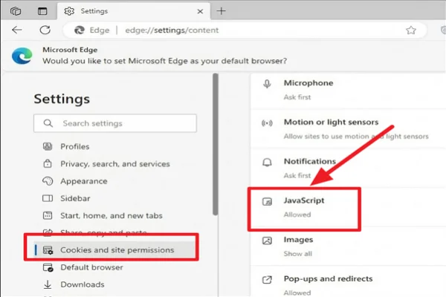Open Motion or light sensors permission
The image size is (446, 297).
(x=348, y=128)
